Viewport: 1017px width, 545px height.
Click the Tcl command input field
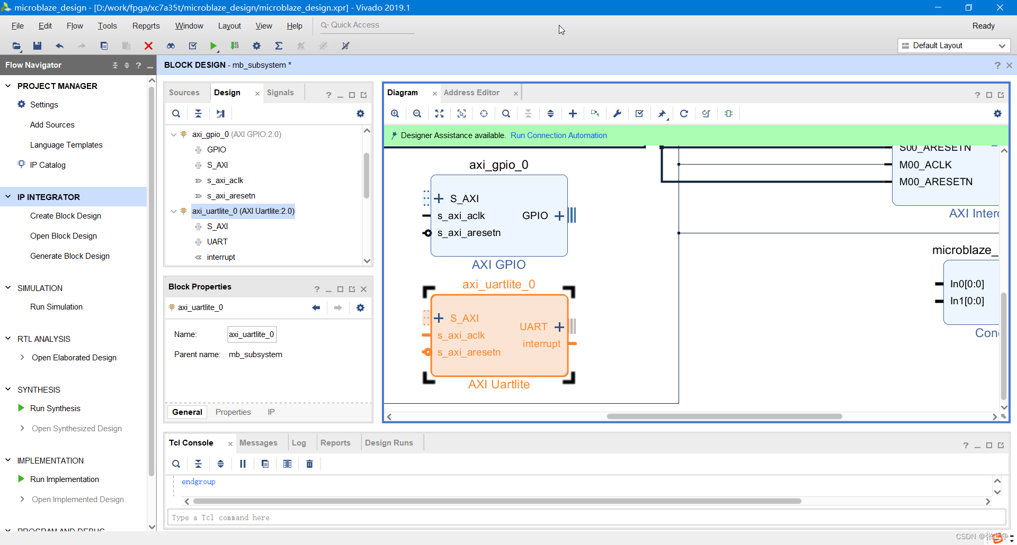586,517
